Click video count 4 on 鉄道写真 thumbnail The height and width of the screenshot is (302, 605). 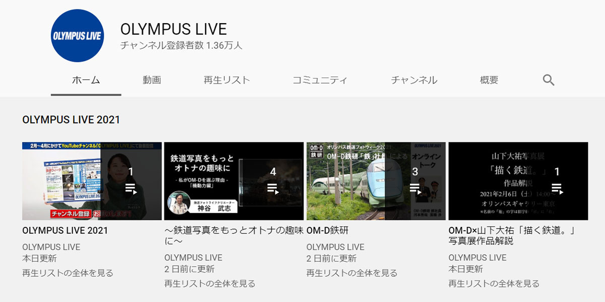tap(273, 172)
